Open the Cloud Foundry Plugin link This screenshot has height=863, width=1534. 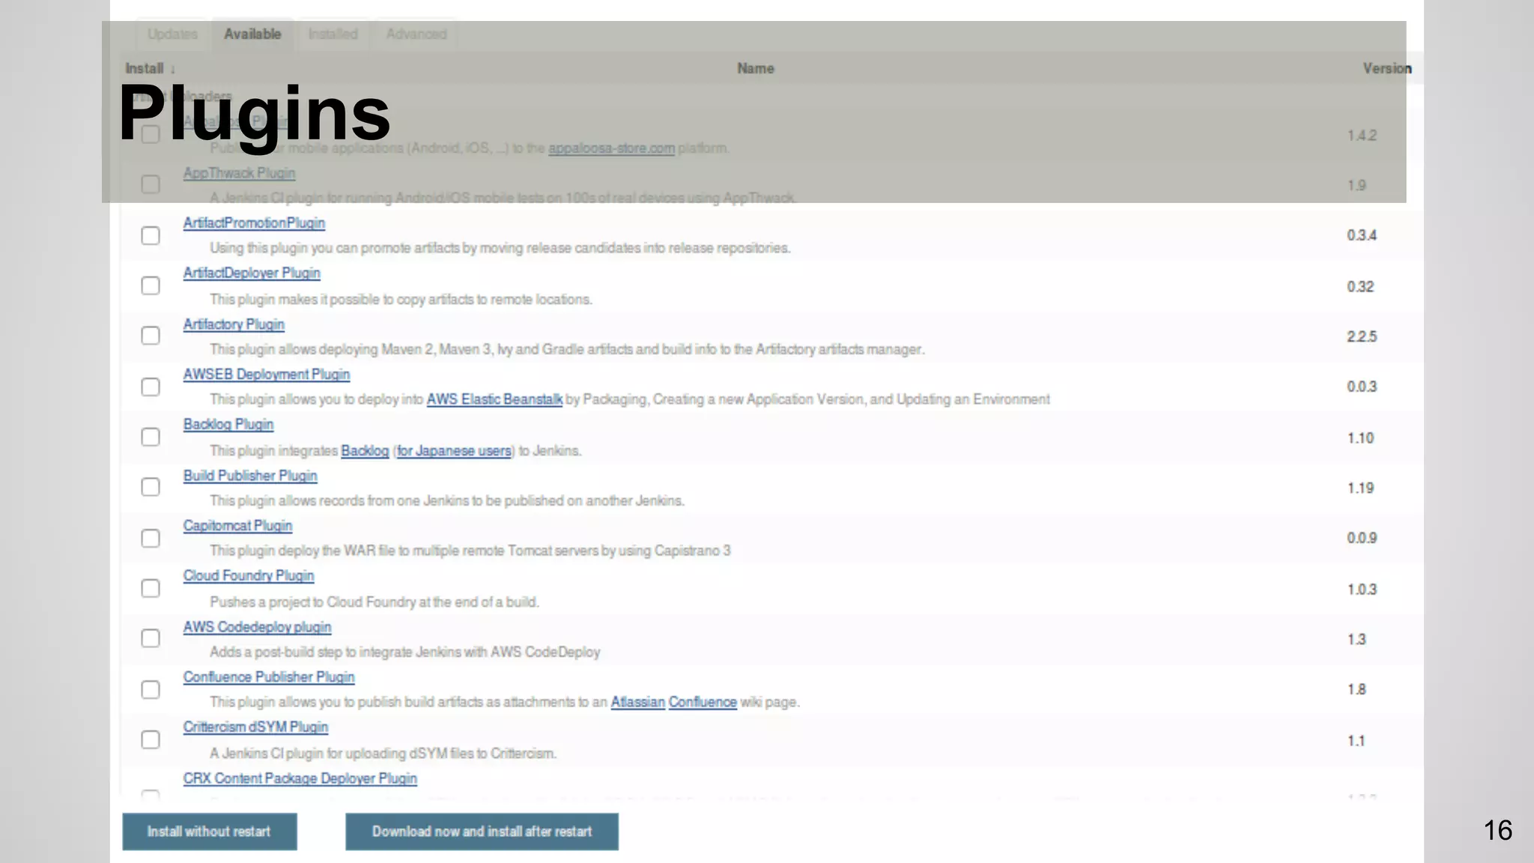[249, 576]
